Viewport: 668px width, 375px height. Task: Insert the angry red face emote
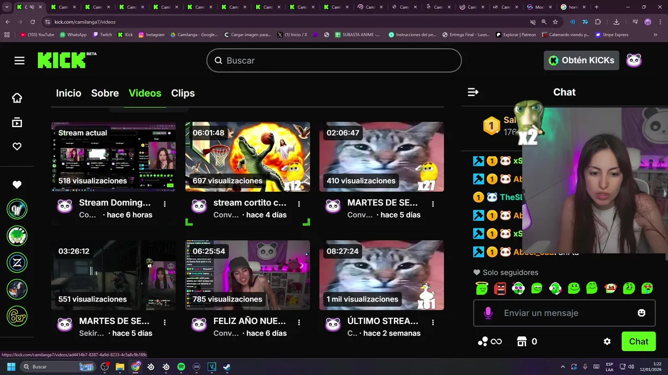(x=500, y=288)
